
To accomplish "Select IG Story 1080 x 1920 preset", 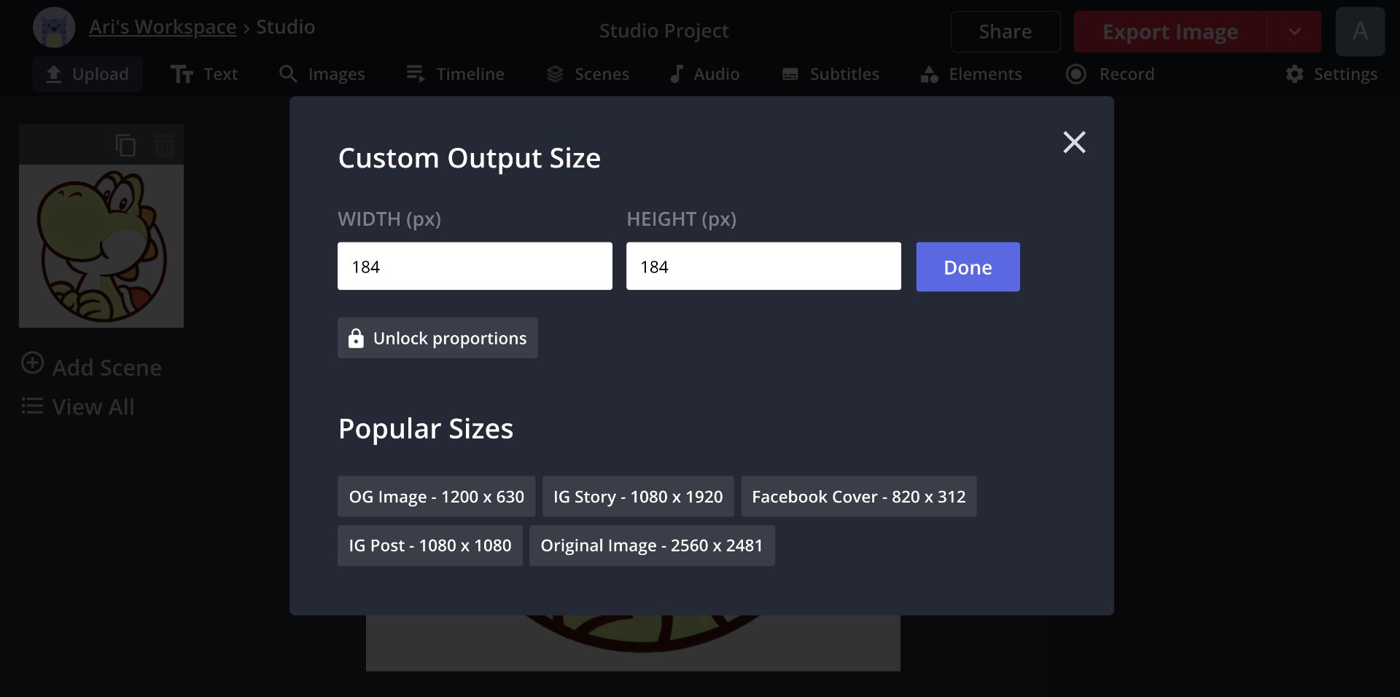I will (637, 497).
